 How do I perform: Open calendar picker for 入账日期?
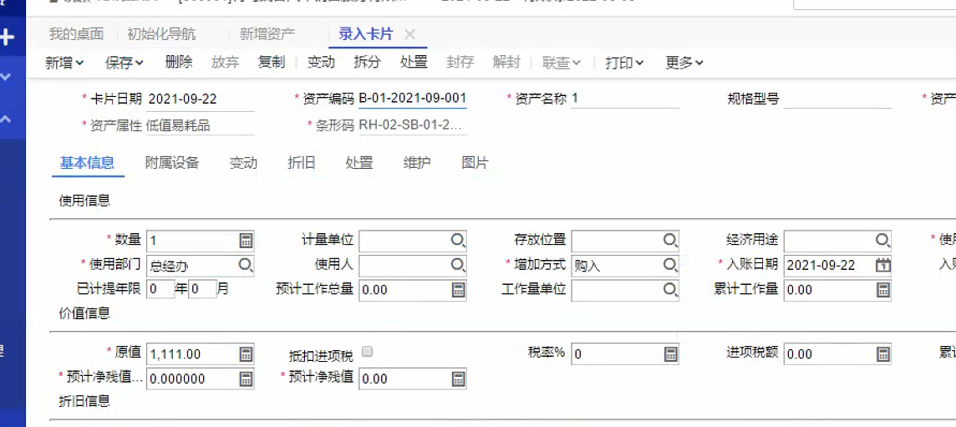click(x=882, y=265)
